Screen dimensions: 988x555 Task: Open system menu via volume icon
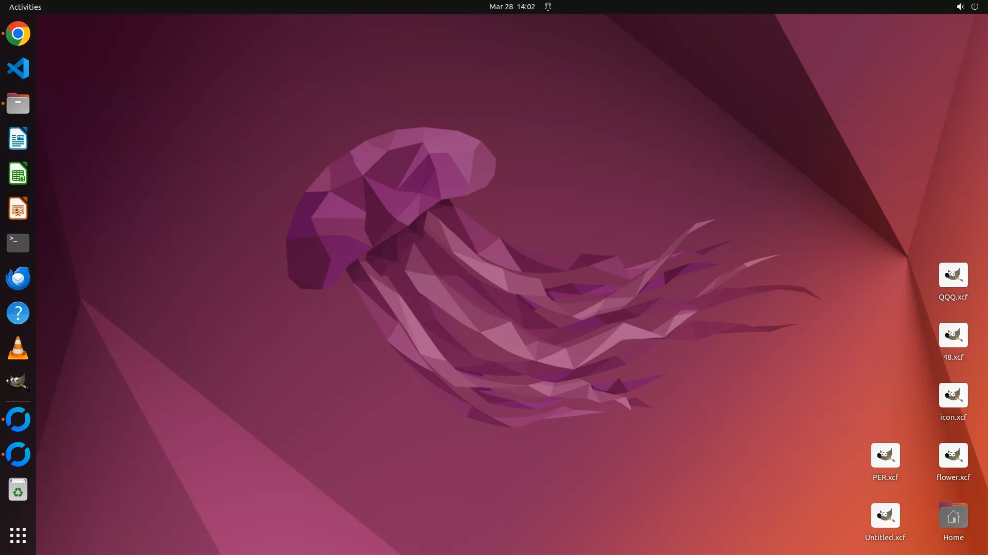[x=960, y=7]
